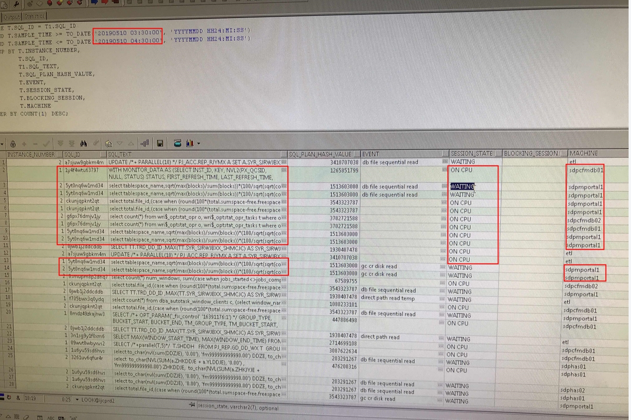Click the MACHINE column header

coord(584,153)
